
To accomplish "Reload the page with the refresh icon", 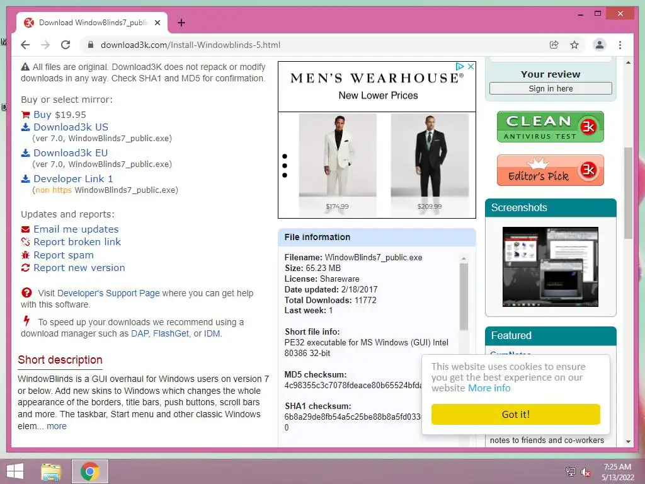I will 66,45.
